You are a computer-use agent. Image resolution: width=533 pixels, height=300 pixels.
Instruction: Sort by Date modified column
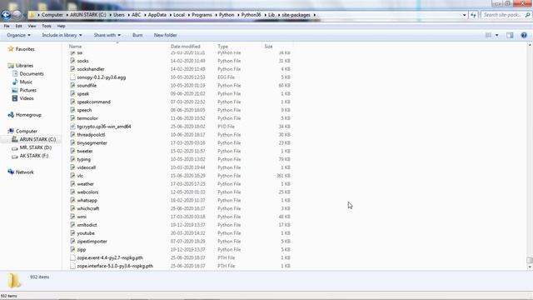click(185, 47)
